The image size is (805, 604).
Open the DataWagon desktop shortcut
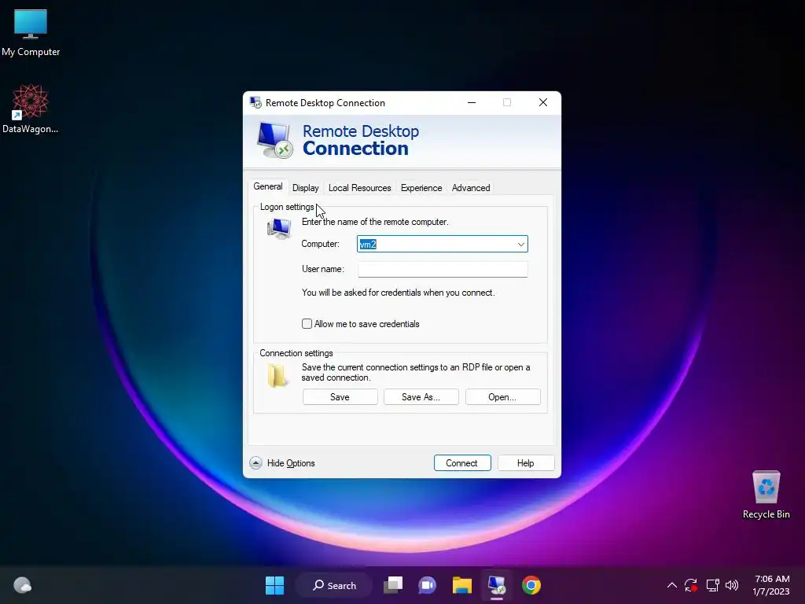click(31, 109)
